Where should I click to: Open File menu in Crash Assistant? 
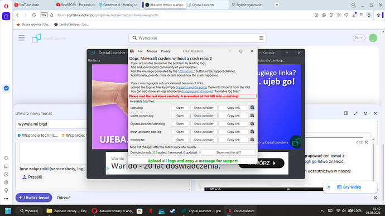pos(140,51)
